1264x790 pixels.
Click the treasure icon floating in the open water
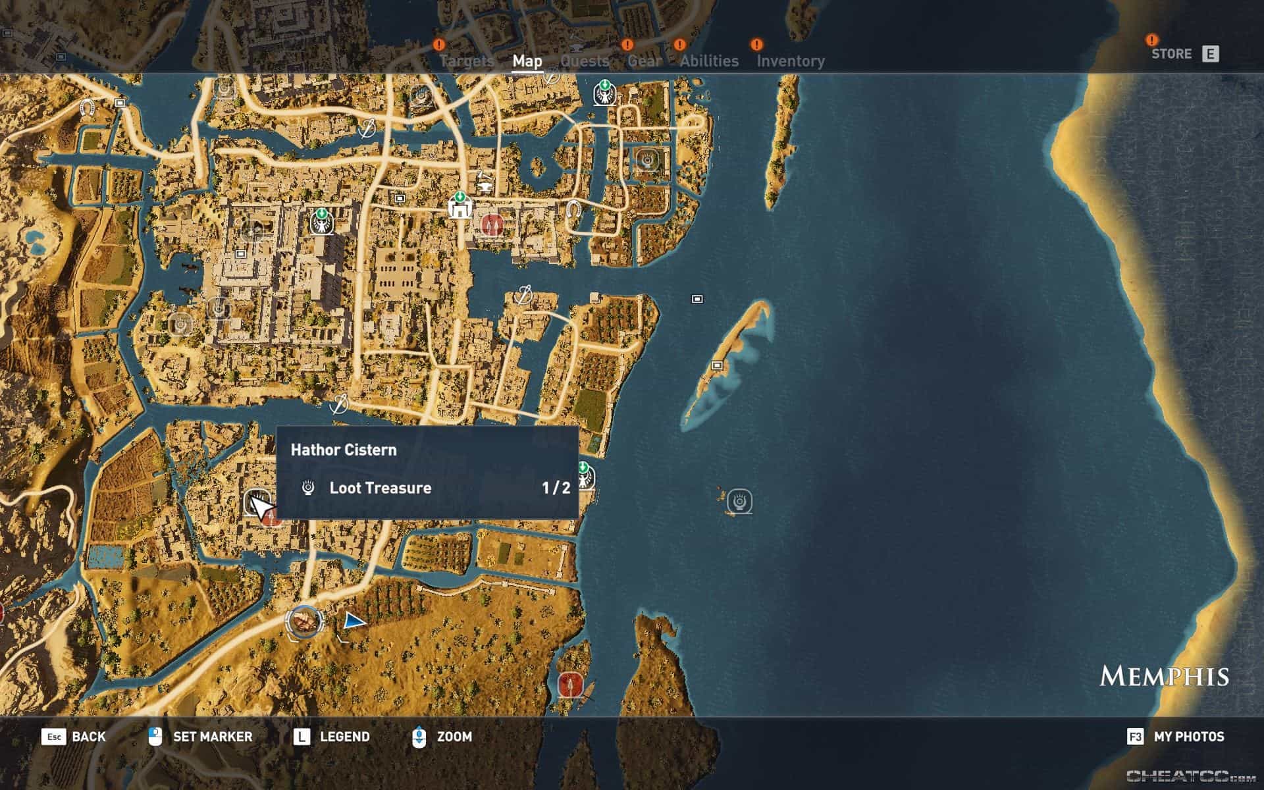741,502
